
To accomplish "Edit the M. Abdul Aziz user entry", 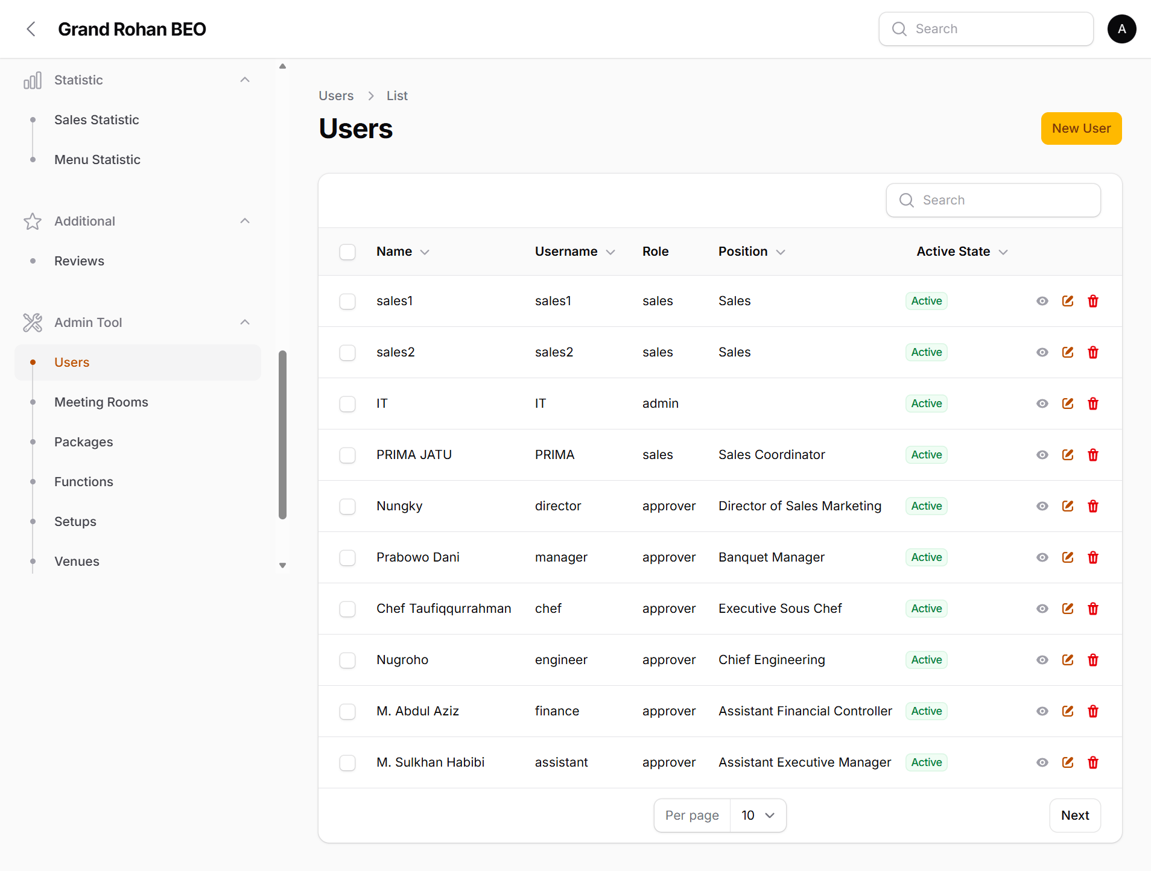I will pyautogui.click(x=1068, y=711).
